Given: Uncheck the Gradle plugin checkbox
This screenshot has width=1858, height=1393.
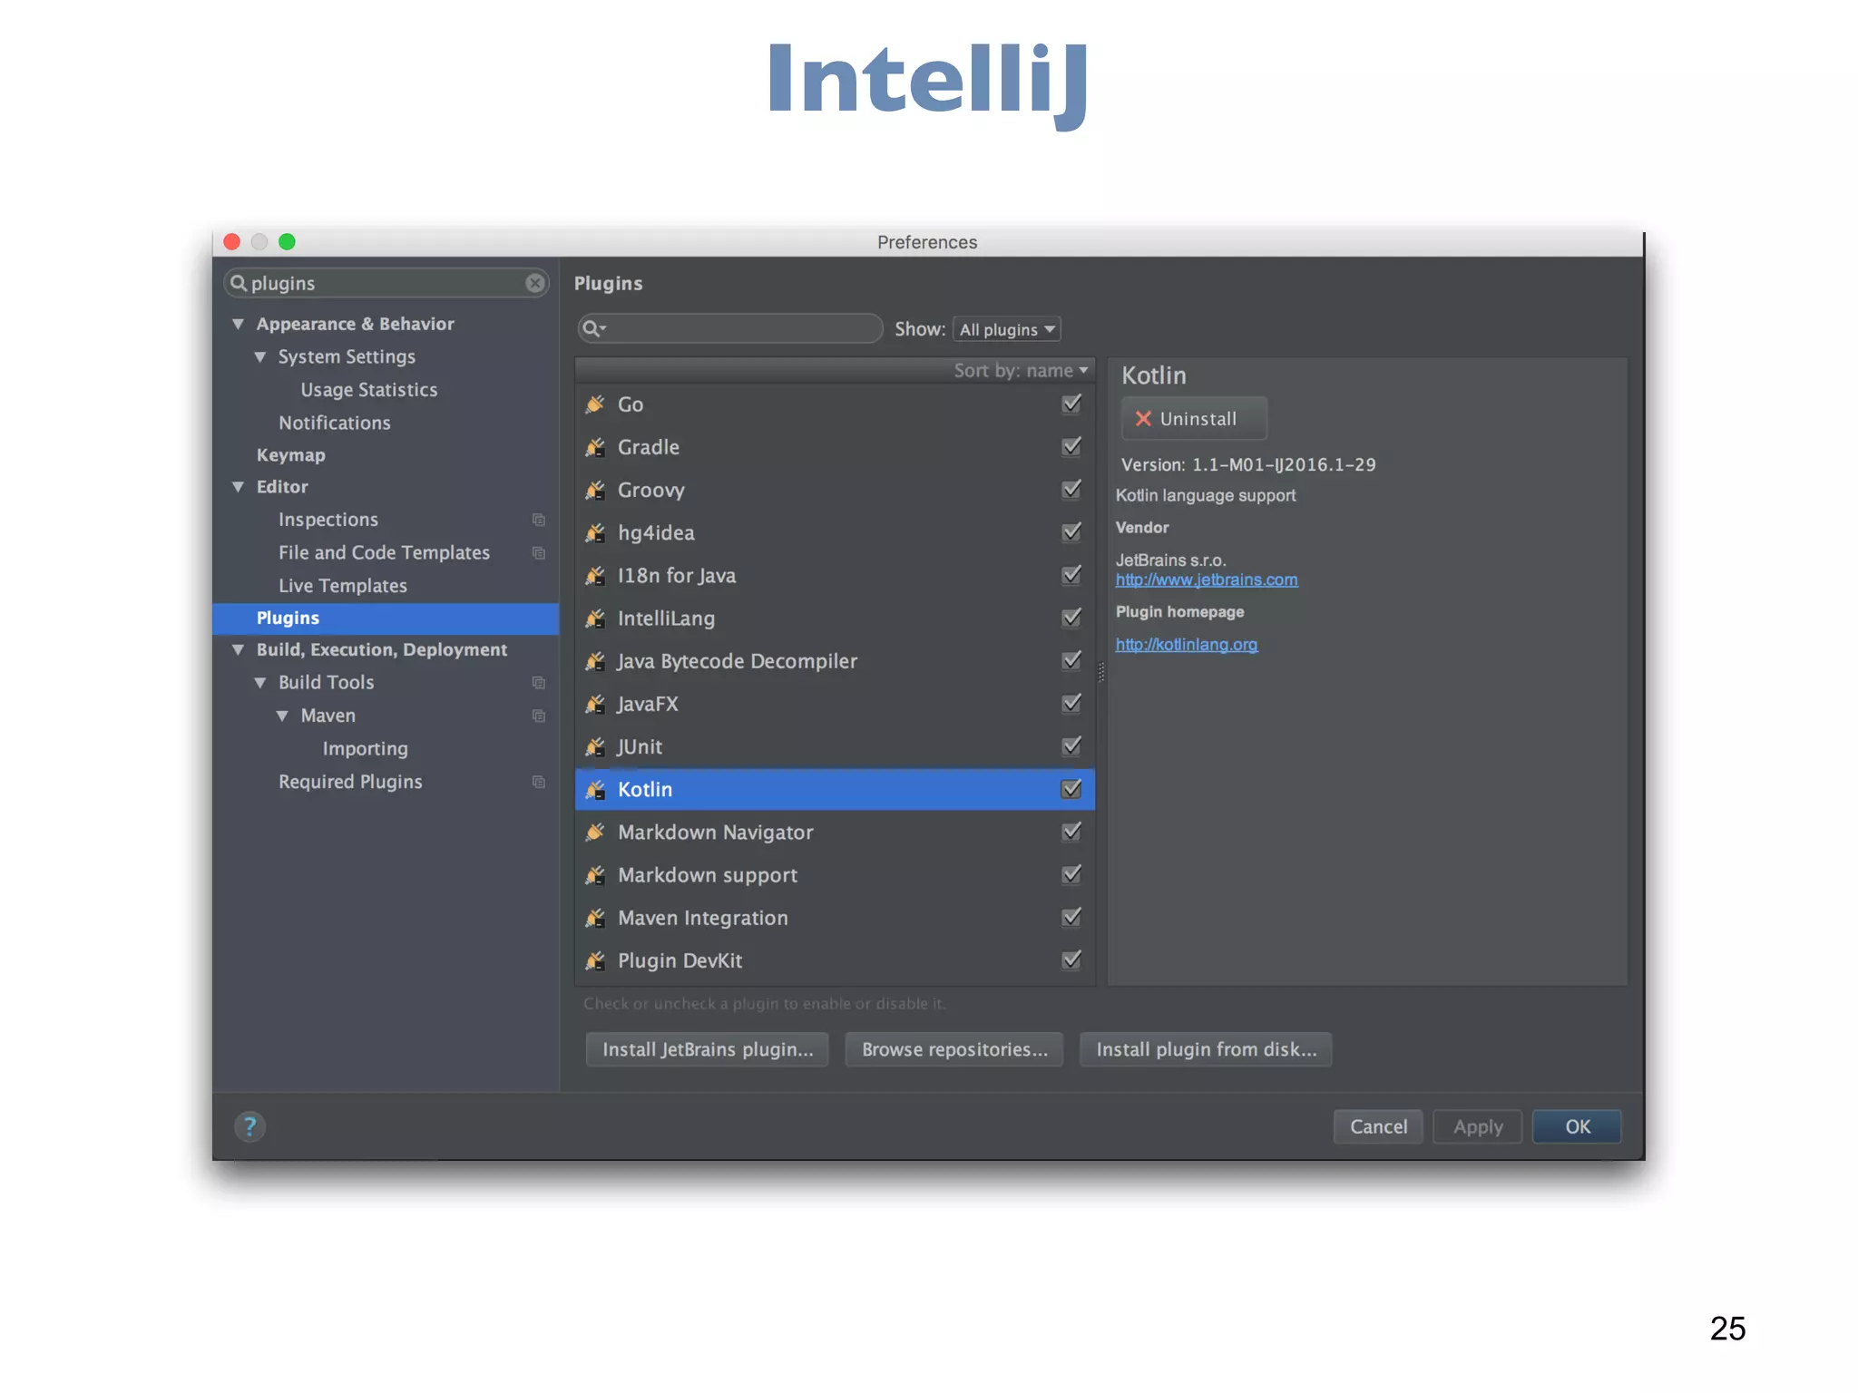Looking at the screenshot, I should (x=1071, y=446).
